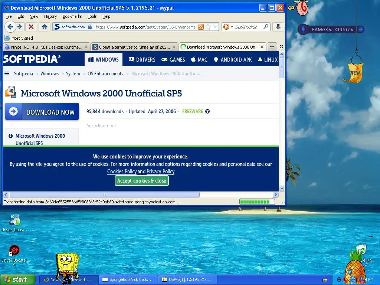Open the View menu
This screenshot has height=285, width=380.
34,16
